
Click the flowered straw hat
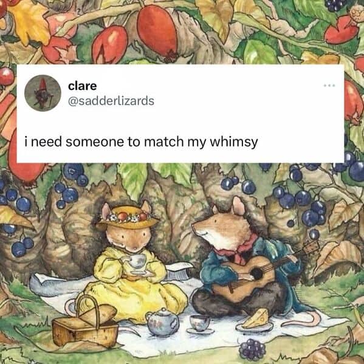(128, 217)
